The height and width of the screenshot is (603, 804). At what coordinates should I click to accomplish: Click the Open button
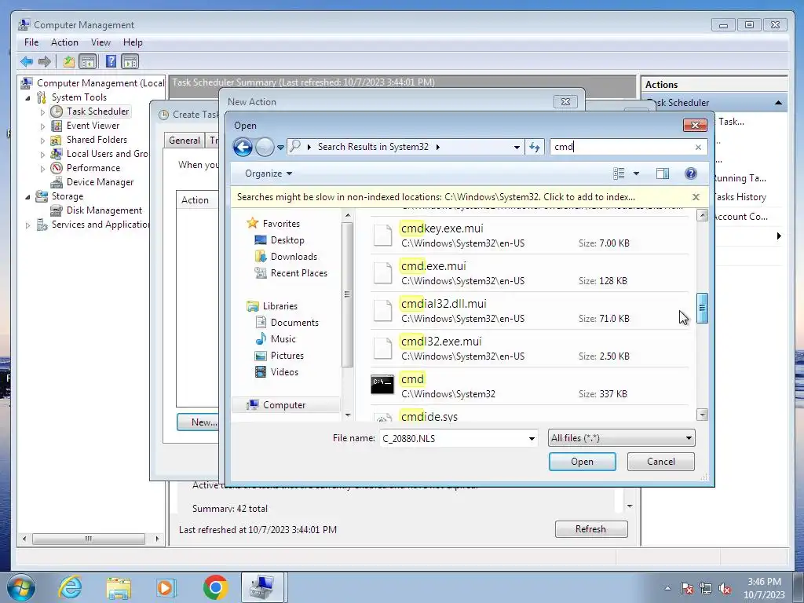coord(582,462)
